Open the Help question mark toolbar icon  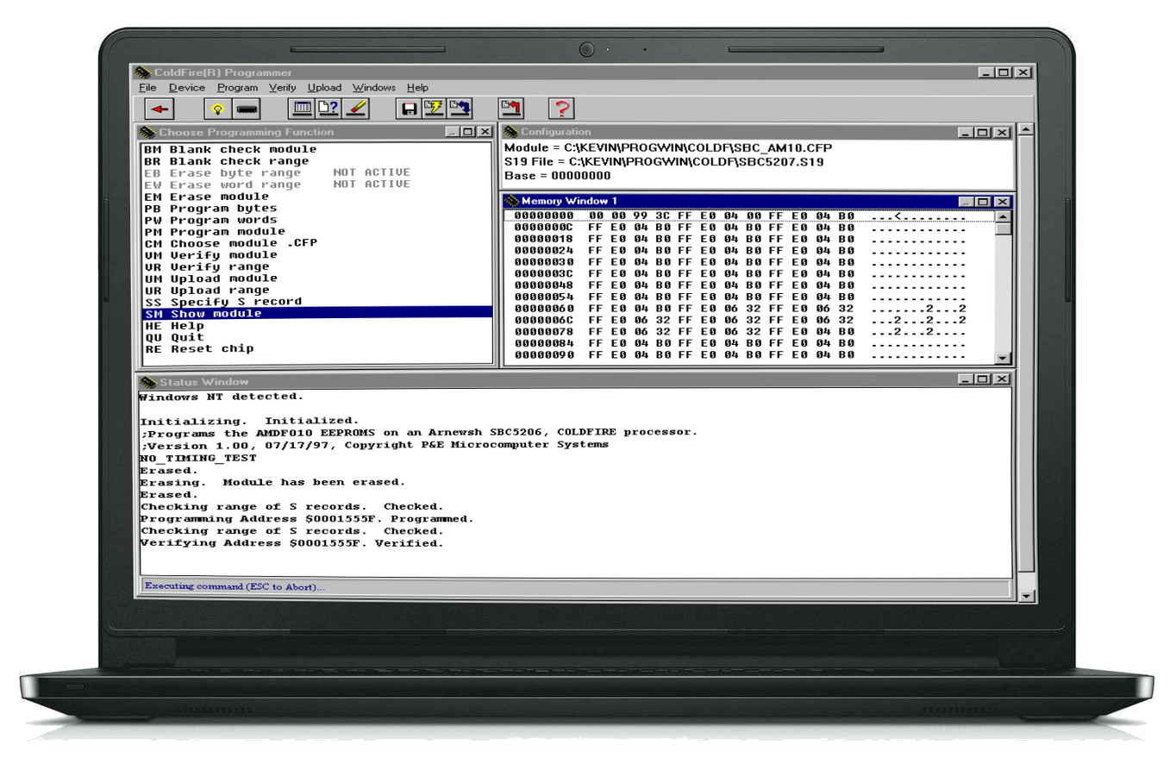pos(561,108)
